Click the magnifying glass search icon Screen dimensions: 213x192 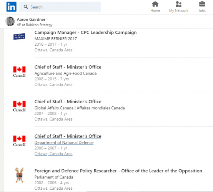coord(26,7)
